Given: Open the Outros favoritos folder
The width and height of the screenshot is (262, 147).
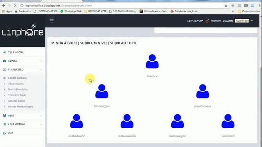Looking at the screenshot, I should coord(249,11).
